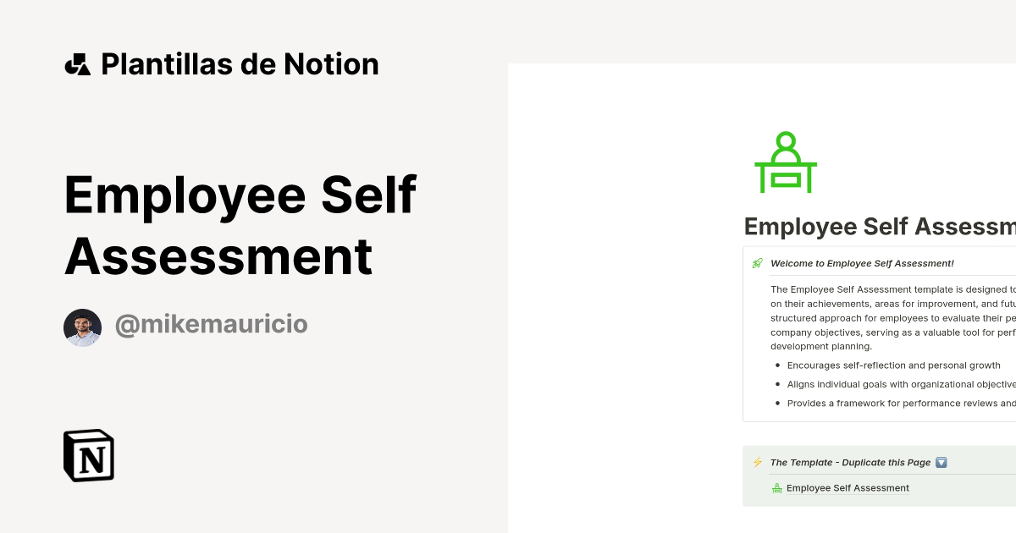Click the Notion N logo at bottom left
The height and width of the screenshot is (533, 1016).
coord(88,455)
